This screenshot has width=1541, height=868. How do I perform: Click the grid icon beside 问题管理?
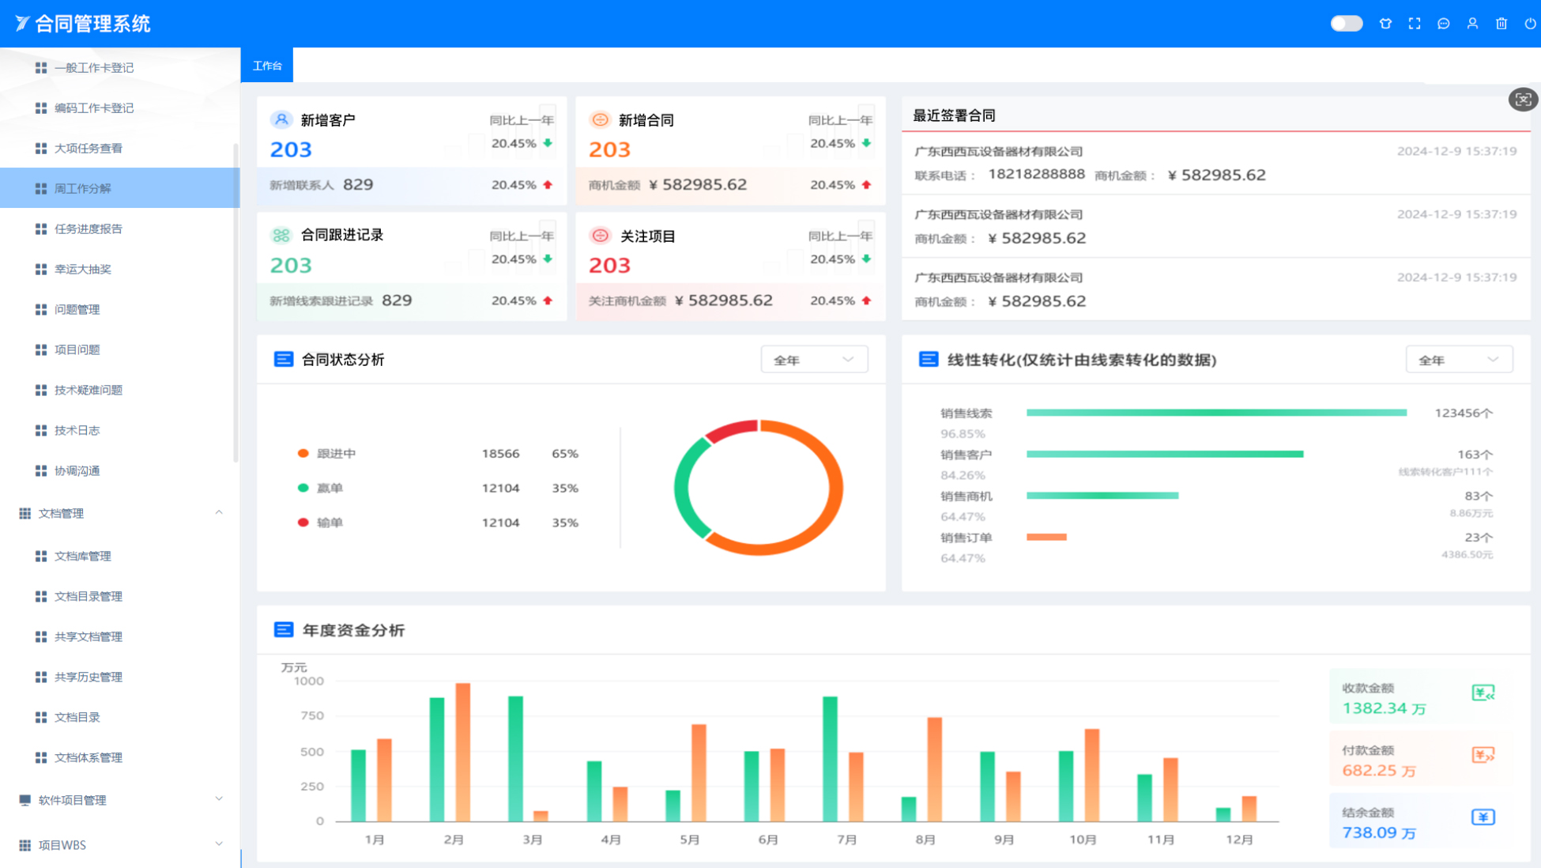41,310
